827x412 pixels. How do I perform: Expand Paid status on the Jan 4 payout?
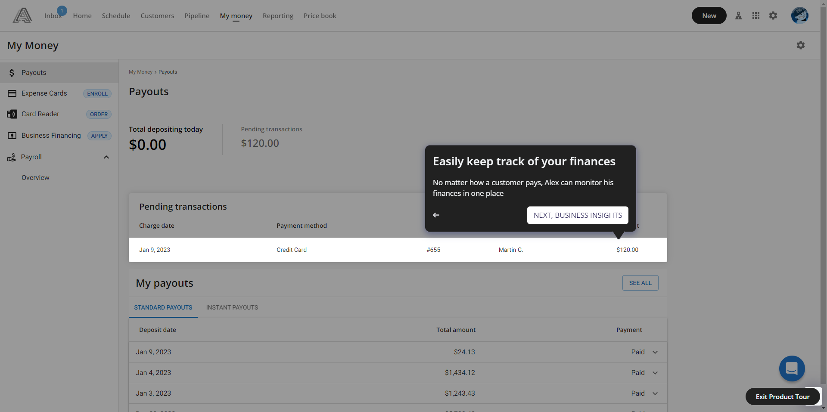(655, 372)
